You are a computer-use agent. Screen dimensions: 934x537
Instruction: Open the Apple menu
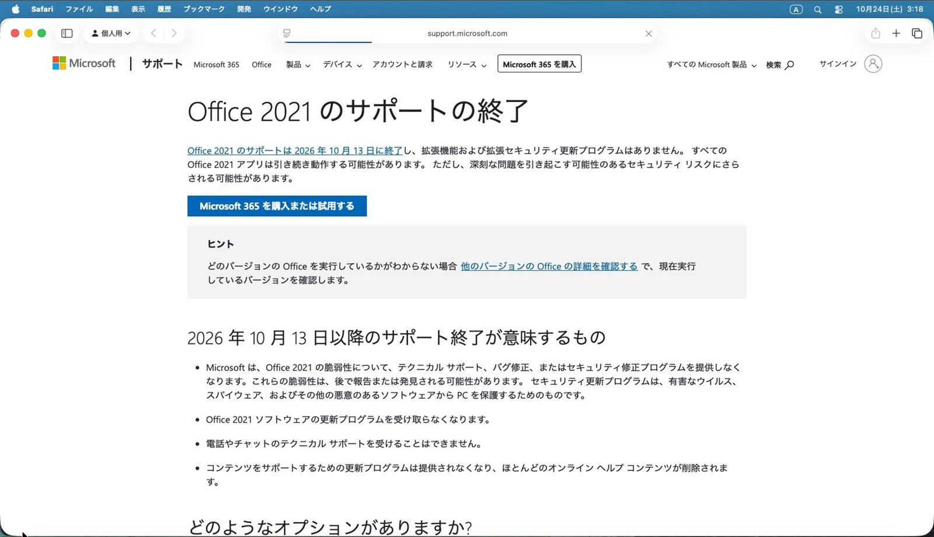click(15, 9)
